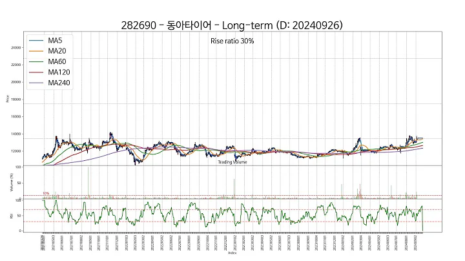Click the 'RSI' axis label

click(x=11, y=216)
